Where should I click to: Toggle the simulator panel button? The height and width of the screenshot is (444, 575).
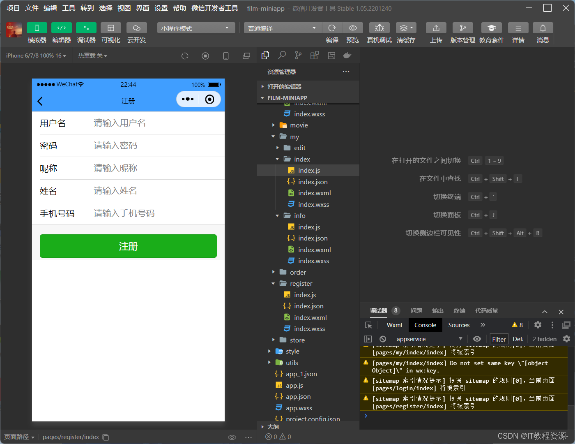pyautogui.click(x=37, y=28)
